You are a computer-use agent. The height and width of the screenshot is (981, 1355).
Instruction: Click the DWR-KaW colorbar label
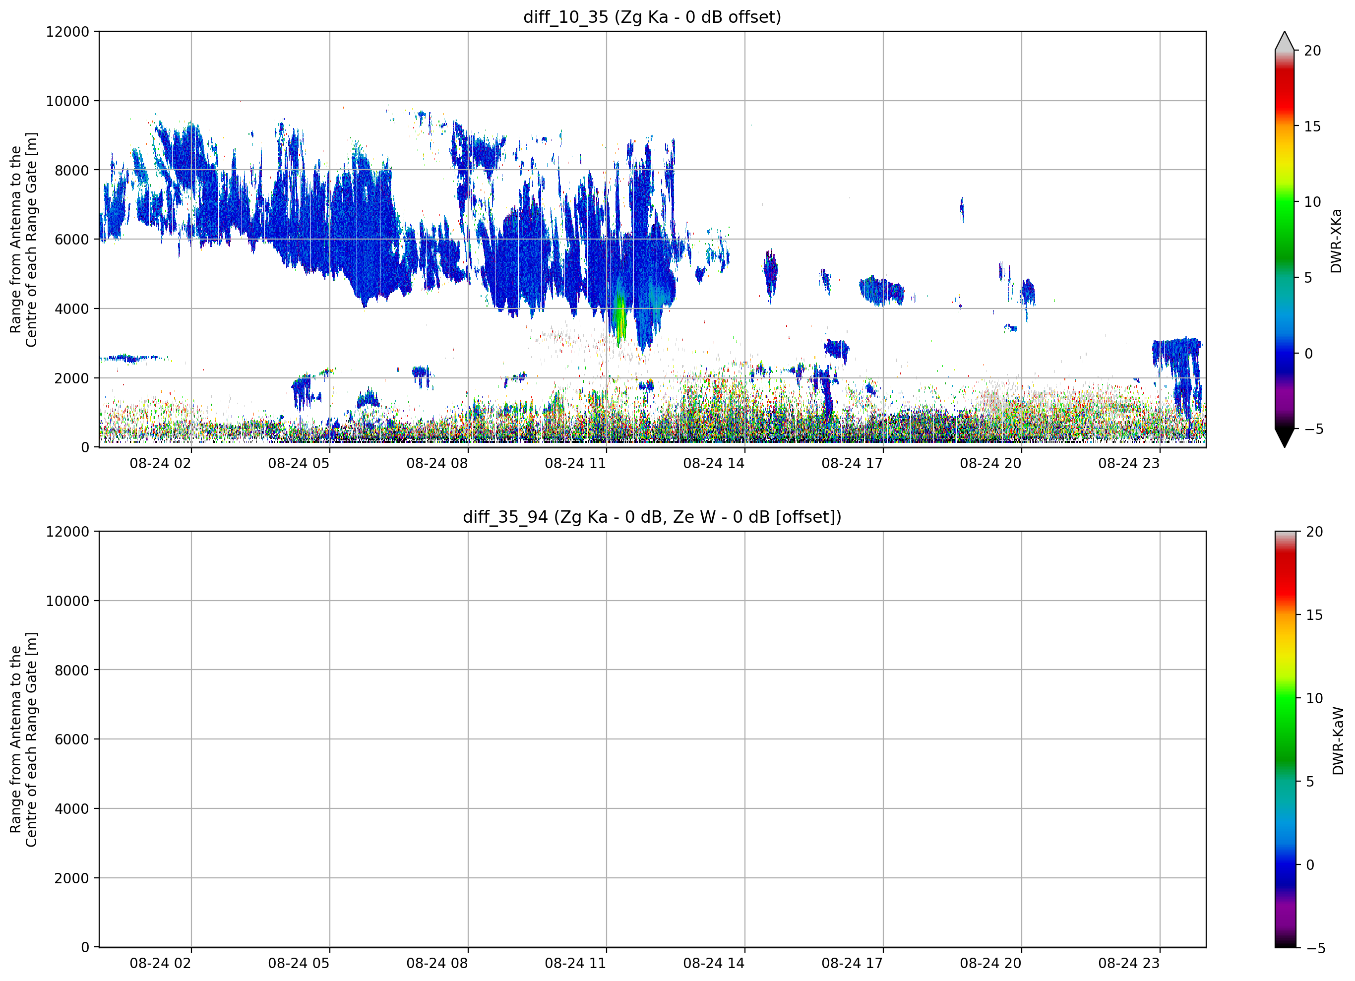(1338, 741)
